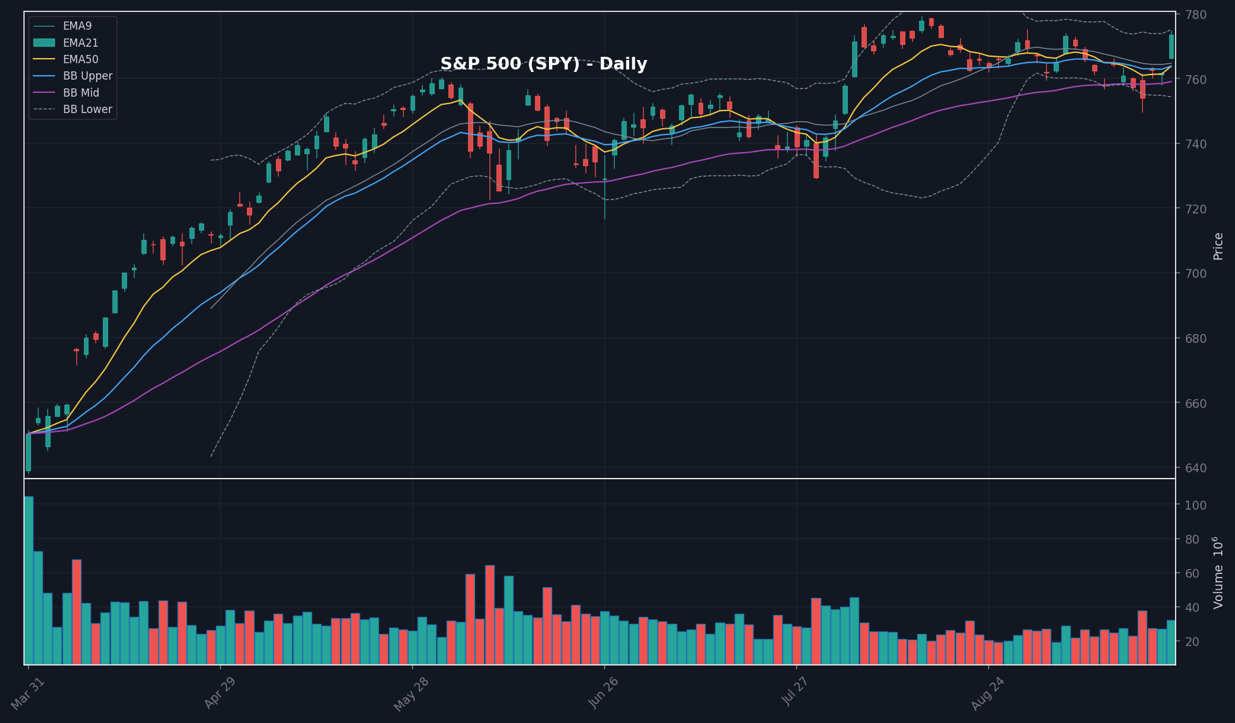Click the yellow EMA50 legend line sample
1235x723 pixels.
pos(44,59)
